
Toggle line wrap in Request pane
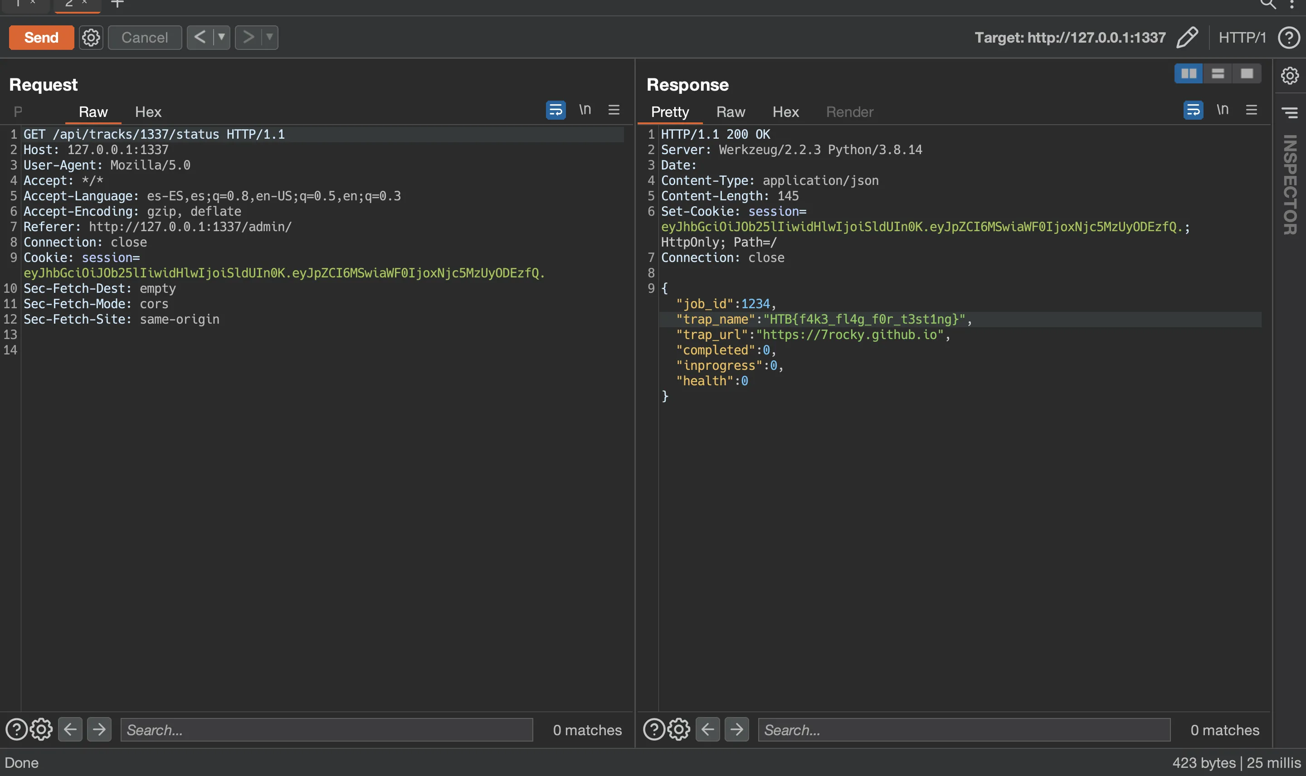tap(556, 110)
